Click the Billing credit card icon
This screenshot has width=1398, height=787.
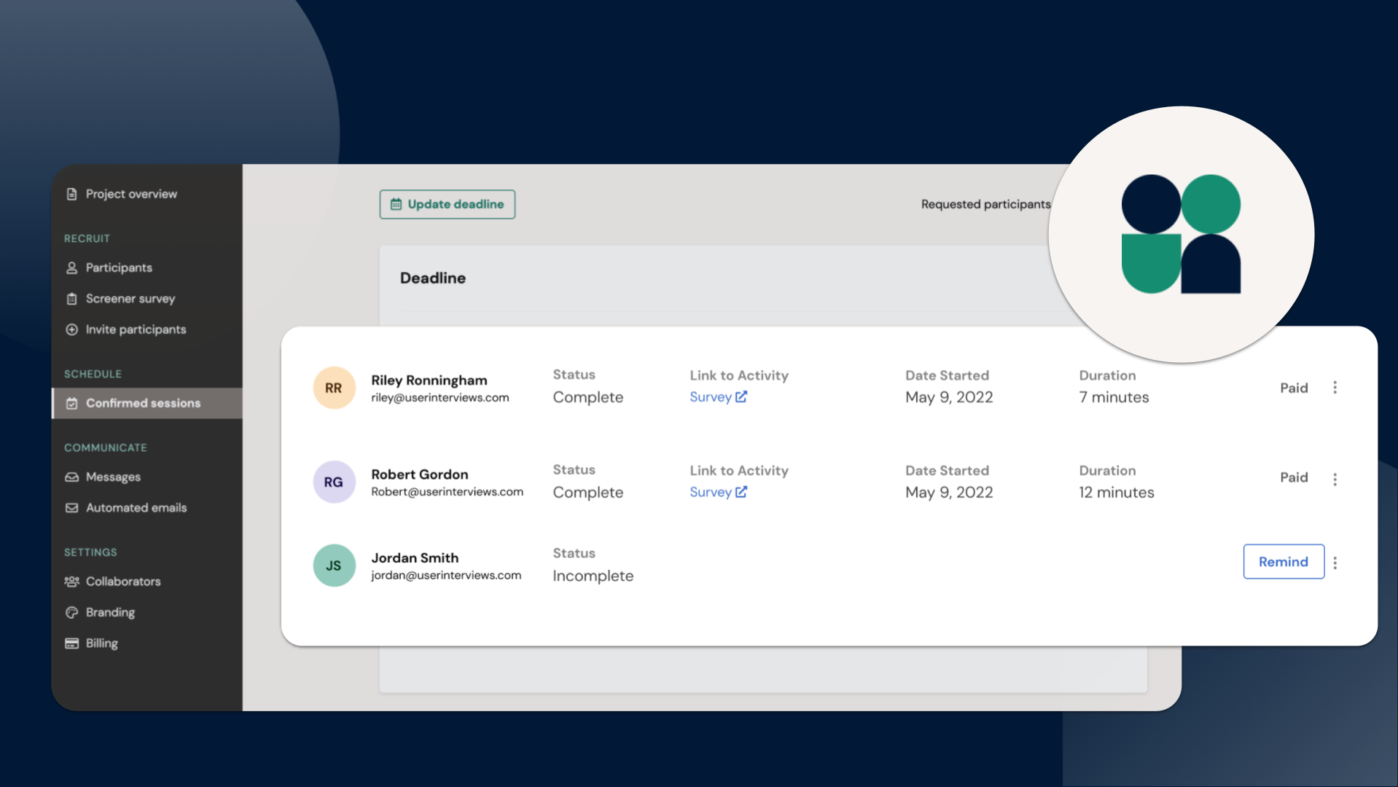pos(71,643)
